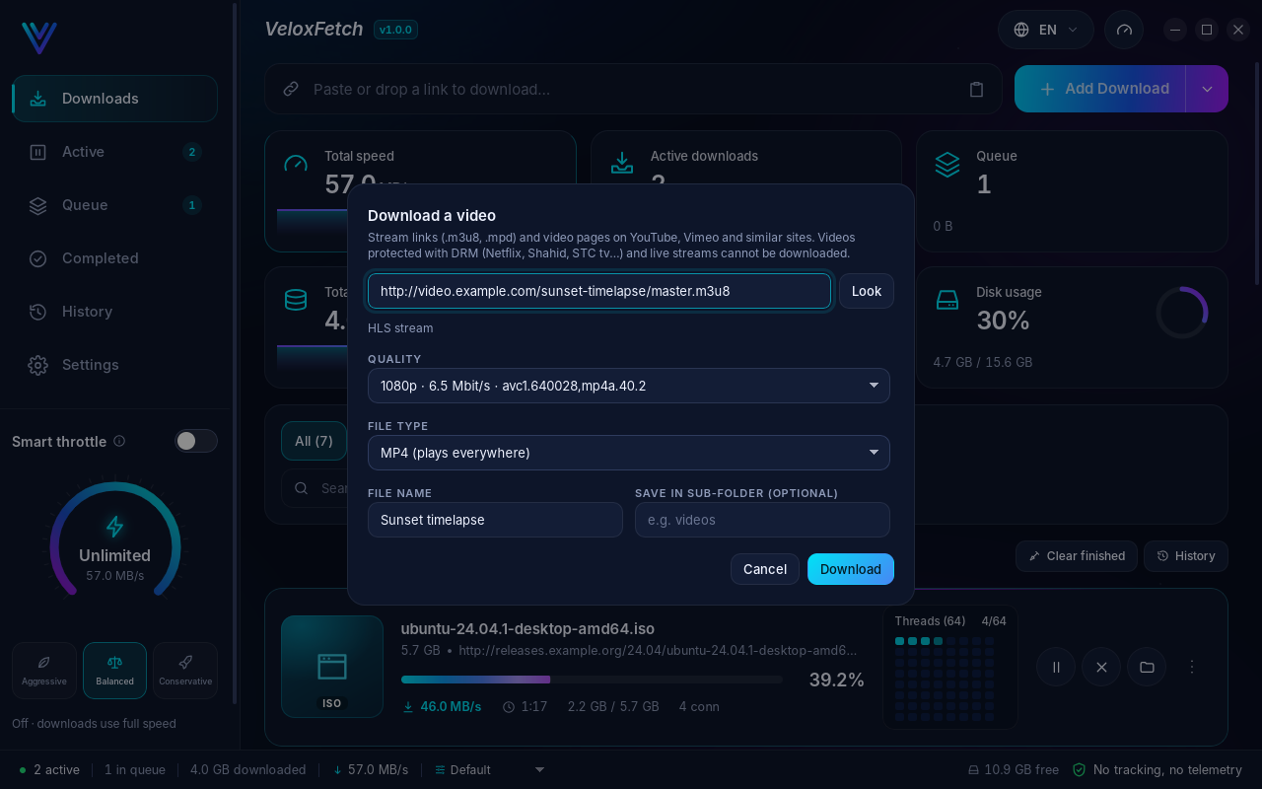Click the Total speed gauge icon
The height and width of the screenshot is (789, 1262).
(x=296, y=165)
